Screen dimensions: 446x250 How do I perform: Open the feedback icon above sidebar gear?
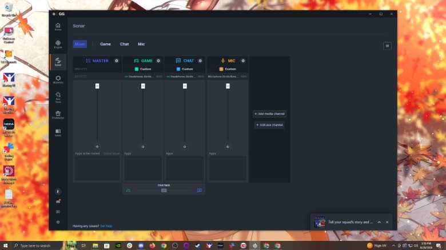click(x=58, y=212)
